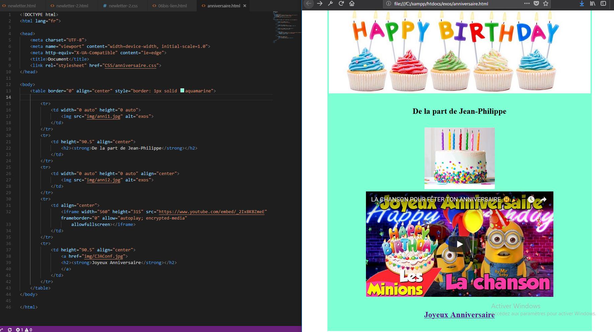Screen dimensions: 614x332
Task: Click the heading 'De la part de Jean-Philippe'
Action: tap(459, 111)
